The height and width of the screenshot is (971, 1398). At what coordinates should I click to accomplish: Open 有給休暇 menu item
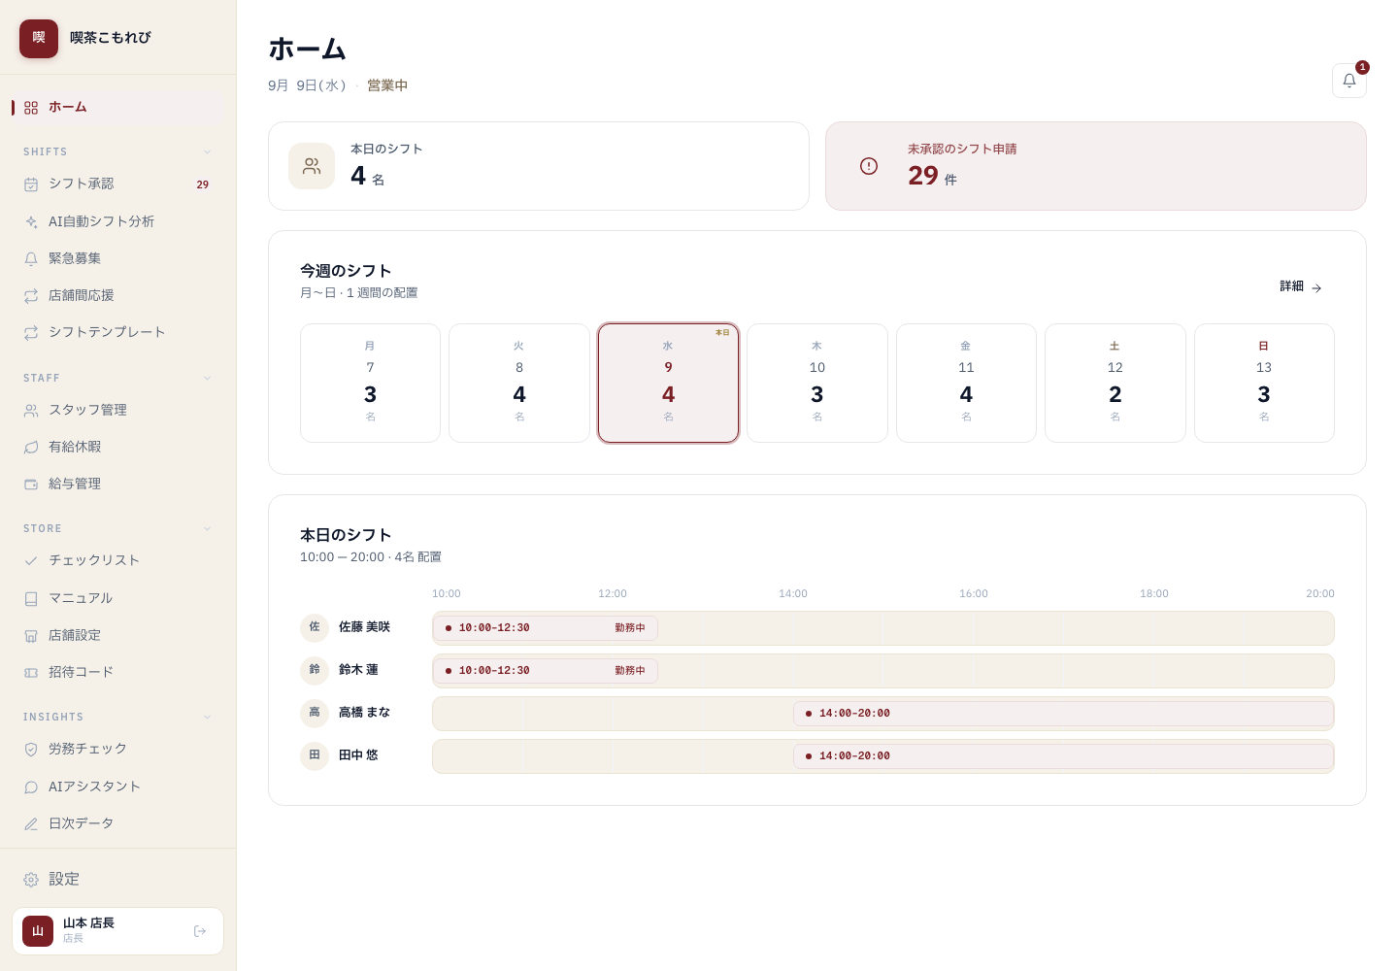click(x=117, y=447)
